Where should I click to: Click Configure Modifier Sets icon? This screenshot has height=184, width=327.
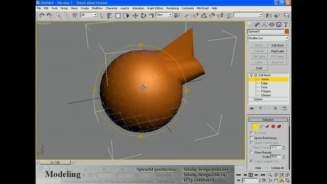coord(285,108)
